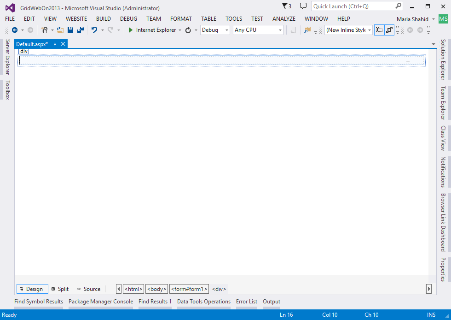Open the Debug configuration combo box
Image resolution: width=451 pixels, height=320 pixels.
pyautogui.click(x=215, y=30)
